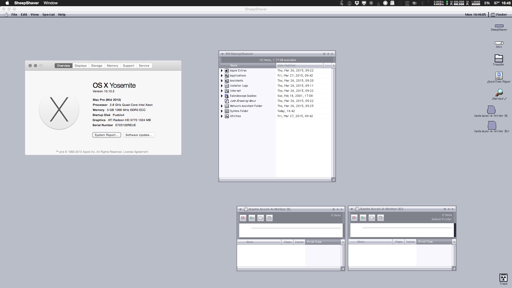Pause printing in Xante Accel-A-Writer 3G queue
This screenshot has width=512, height=288.
click(x=243, y=218)
